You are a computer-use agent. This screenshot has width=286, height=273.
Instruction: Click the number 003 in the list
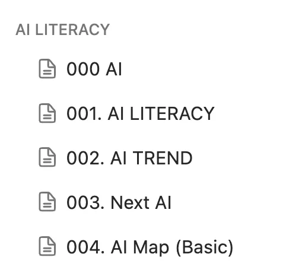pyautogui.click(x=83, y=202)
